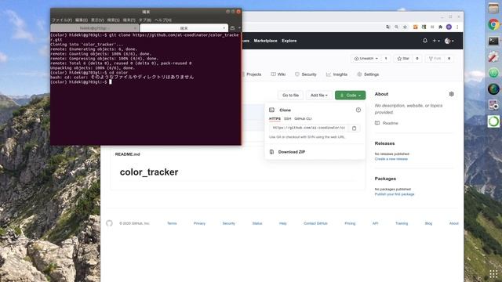This screenshot has width=502, height=282.
Task: Bookmark this page with the star icon
Action: 405,27
